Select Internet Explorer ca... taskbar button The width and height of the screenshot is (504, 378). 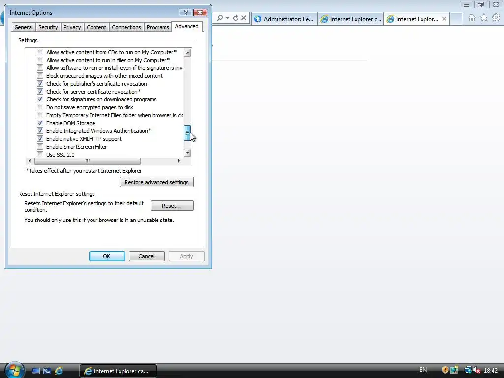118,371
